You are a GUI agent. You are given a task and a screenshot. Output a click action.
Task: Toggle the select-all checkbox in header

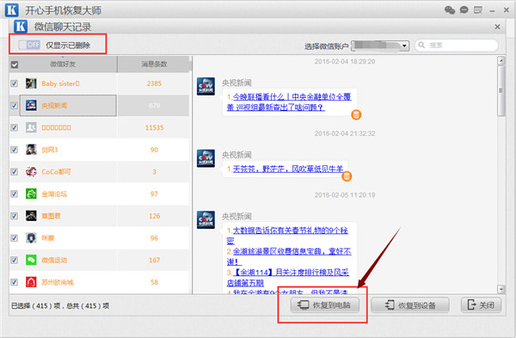click(15, 65)
